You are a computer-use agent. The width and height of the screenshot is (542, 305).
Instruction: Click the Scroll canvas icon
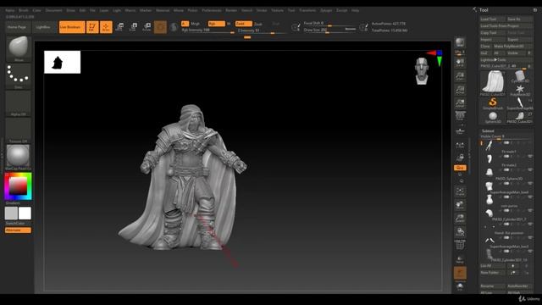[x=460, y=63]
